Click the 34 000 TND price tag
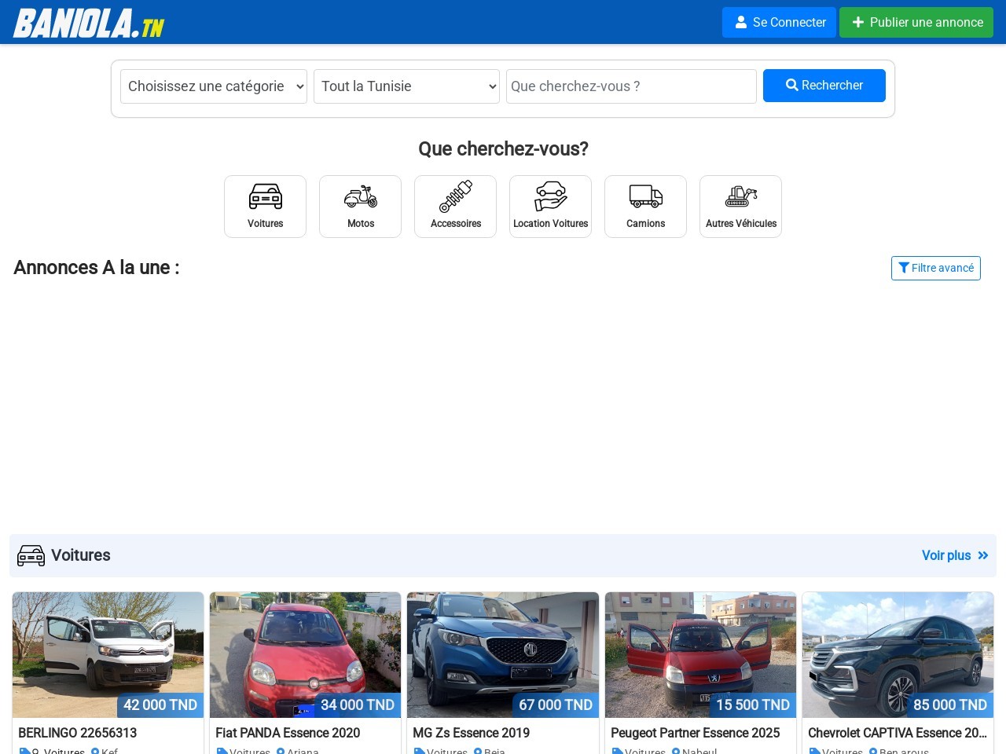Viewport: 1006px width, 754px height. [358, 705]
